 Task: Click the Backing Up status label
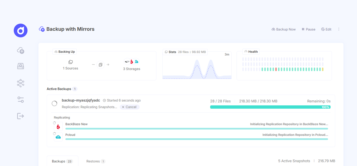[x=65, y=52]
